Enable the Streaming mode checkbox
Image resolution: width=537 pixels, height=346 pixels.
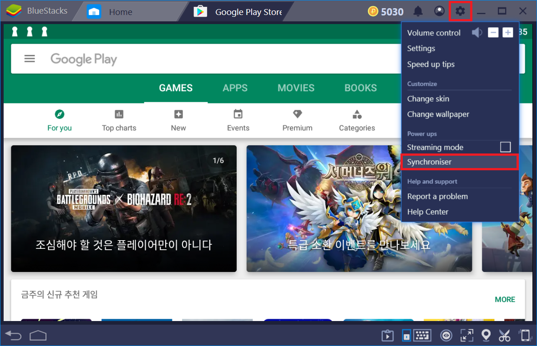coord(505,147)
